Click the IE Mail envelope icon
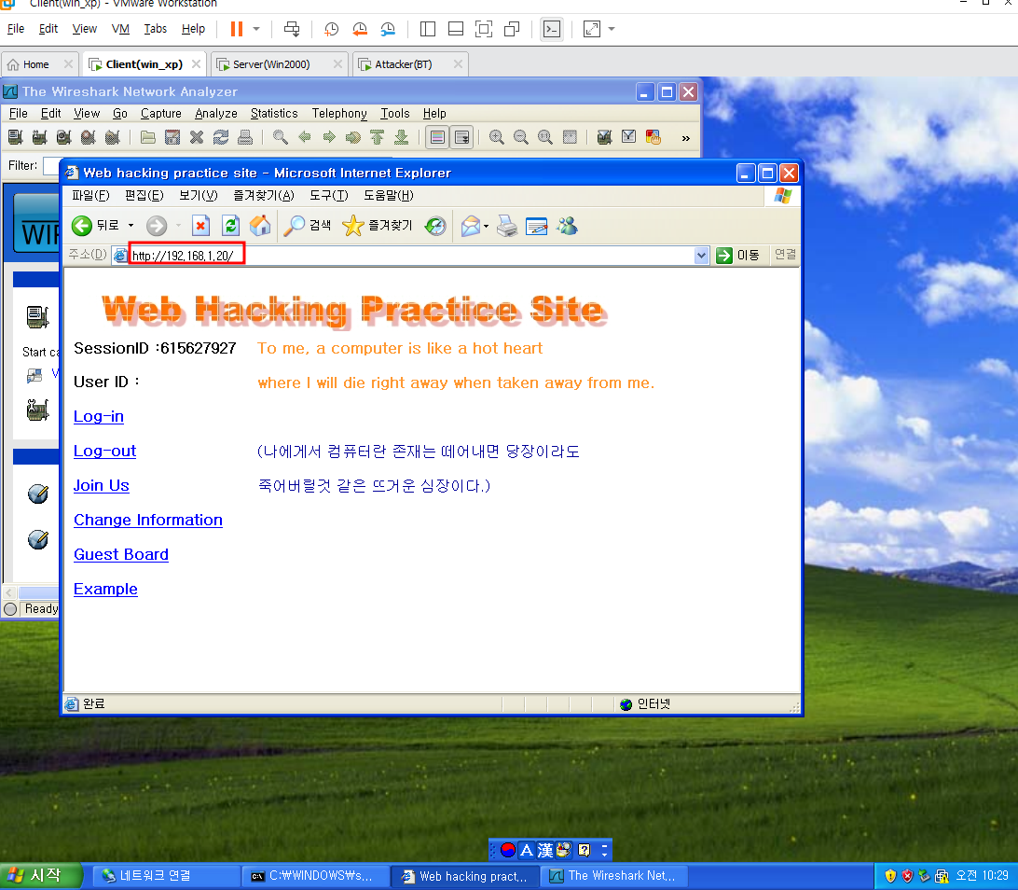 pyautogui.click(x=470, y=226)
